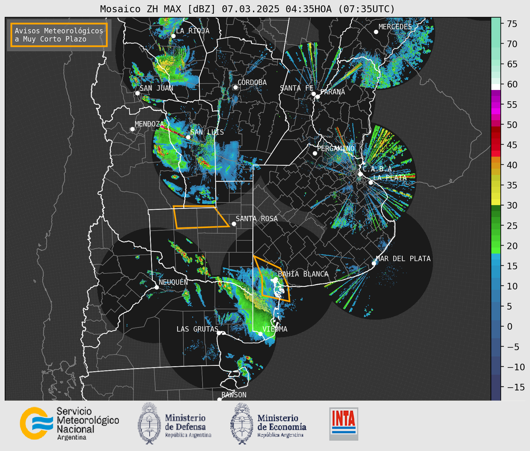Image resolution: width=530 pixels, height=451 pixels.
Task: Click the PERGAMINO city marker
Action: tap(315, 153)
